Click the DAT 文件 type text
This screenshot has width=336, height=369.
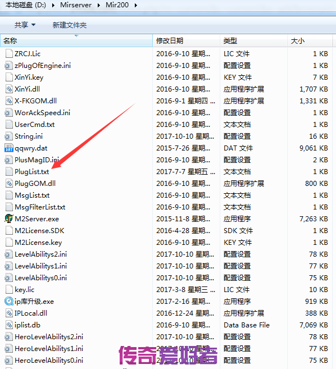click(238, 148)
